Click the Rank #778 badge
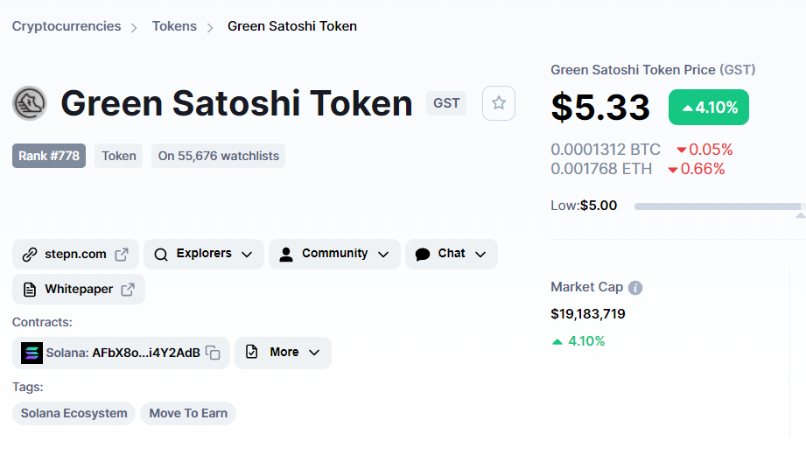806x455 pixels. (49, 156)
